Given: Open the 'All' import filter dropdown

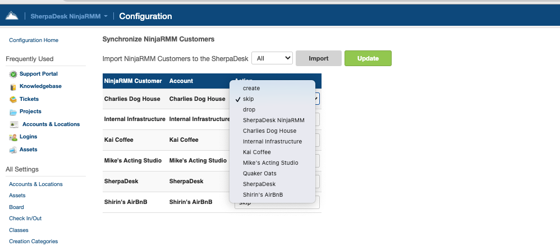Looking at the screenshot, I should [272, 58].
